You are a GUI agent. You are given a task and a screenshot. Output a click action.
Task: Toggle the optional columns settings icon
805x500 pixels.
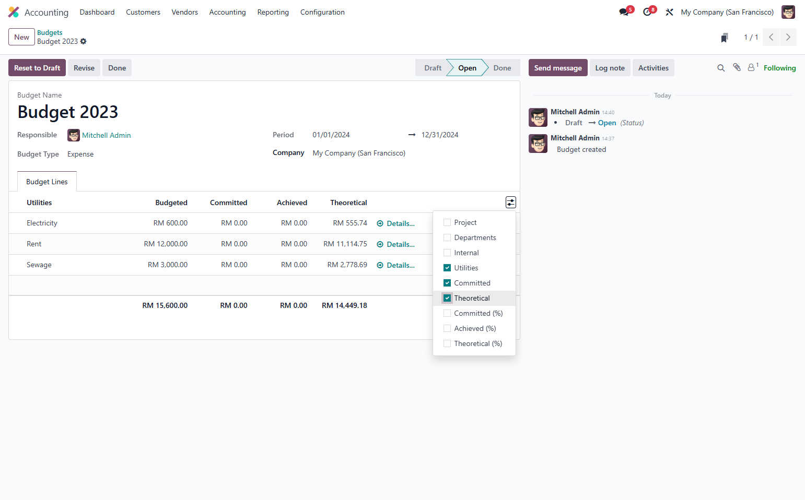tap(511, 203)
